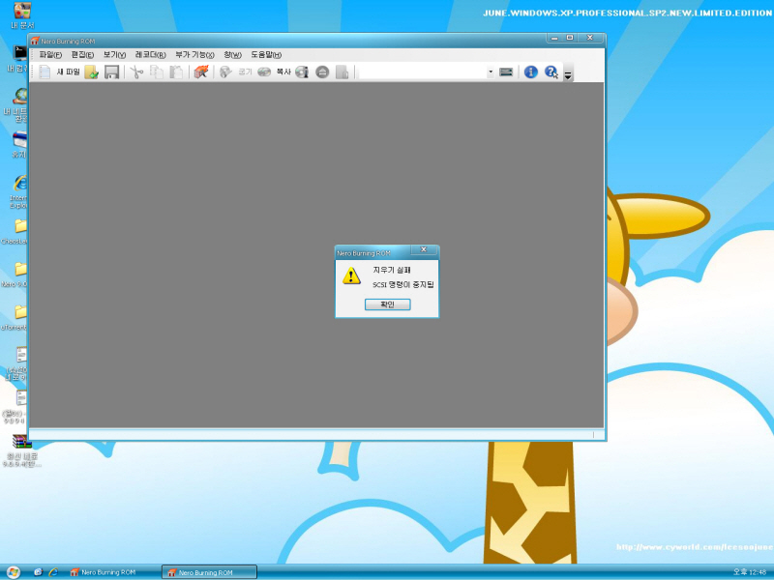This screenshot has width=774, height=580.
Task: Activate the context help question-mark icon
Action: click(551, 72)
